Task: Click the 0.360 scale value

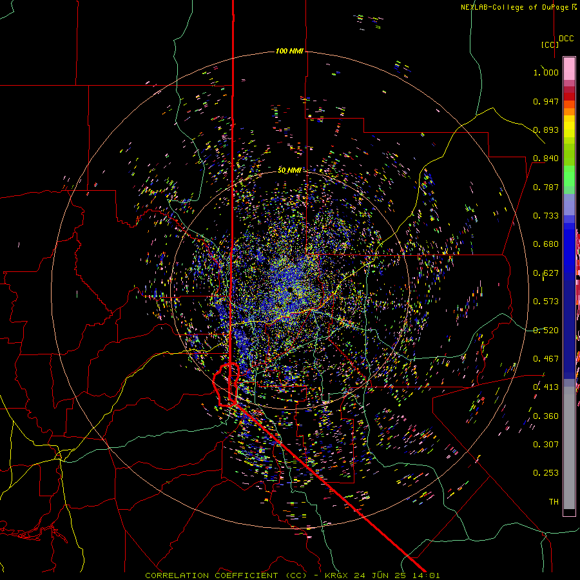Action: coord(546,416)
